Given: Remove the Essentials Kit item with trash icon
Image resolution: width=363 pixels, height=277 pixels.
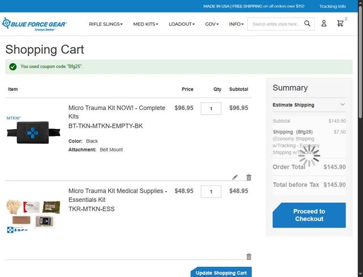Looking at the screenshot, I should click(249, 257).
